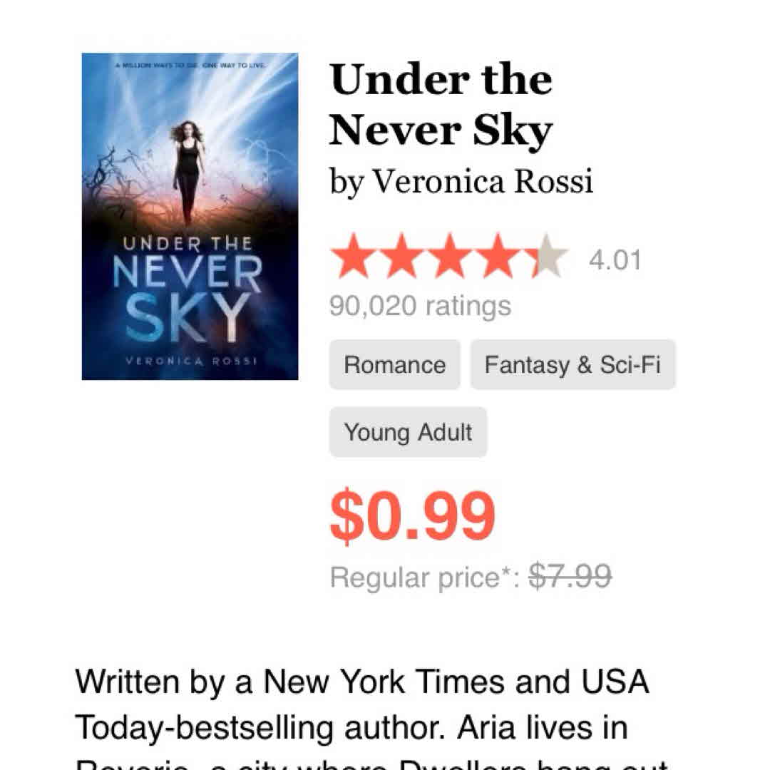Choose the Young Adult genre tag

point(408,432)
